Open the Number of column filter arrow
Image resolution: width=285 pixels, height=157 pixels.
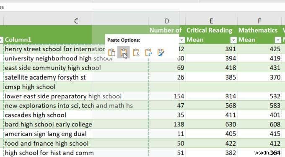[x=181, y=40]
